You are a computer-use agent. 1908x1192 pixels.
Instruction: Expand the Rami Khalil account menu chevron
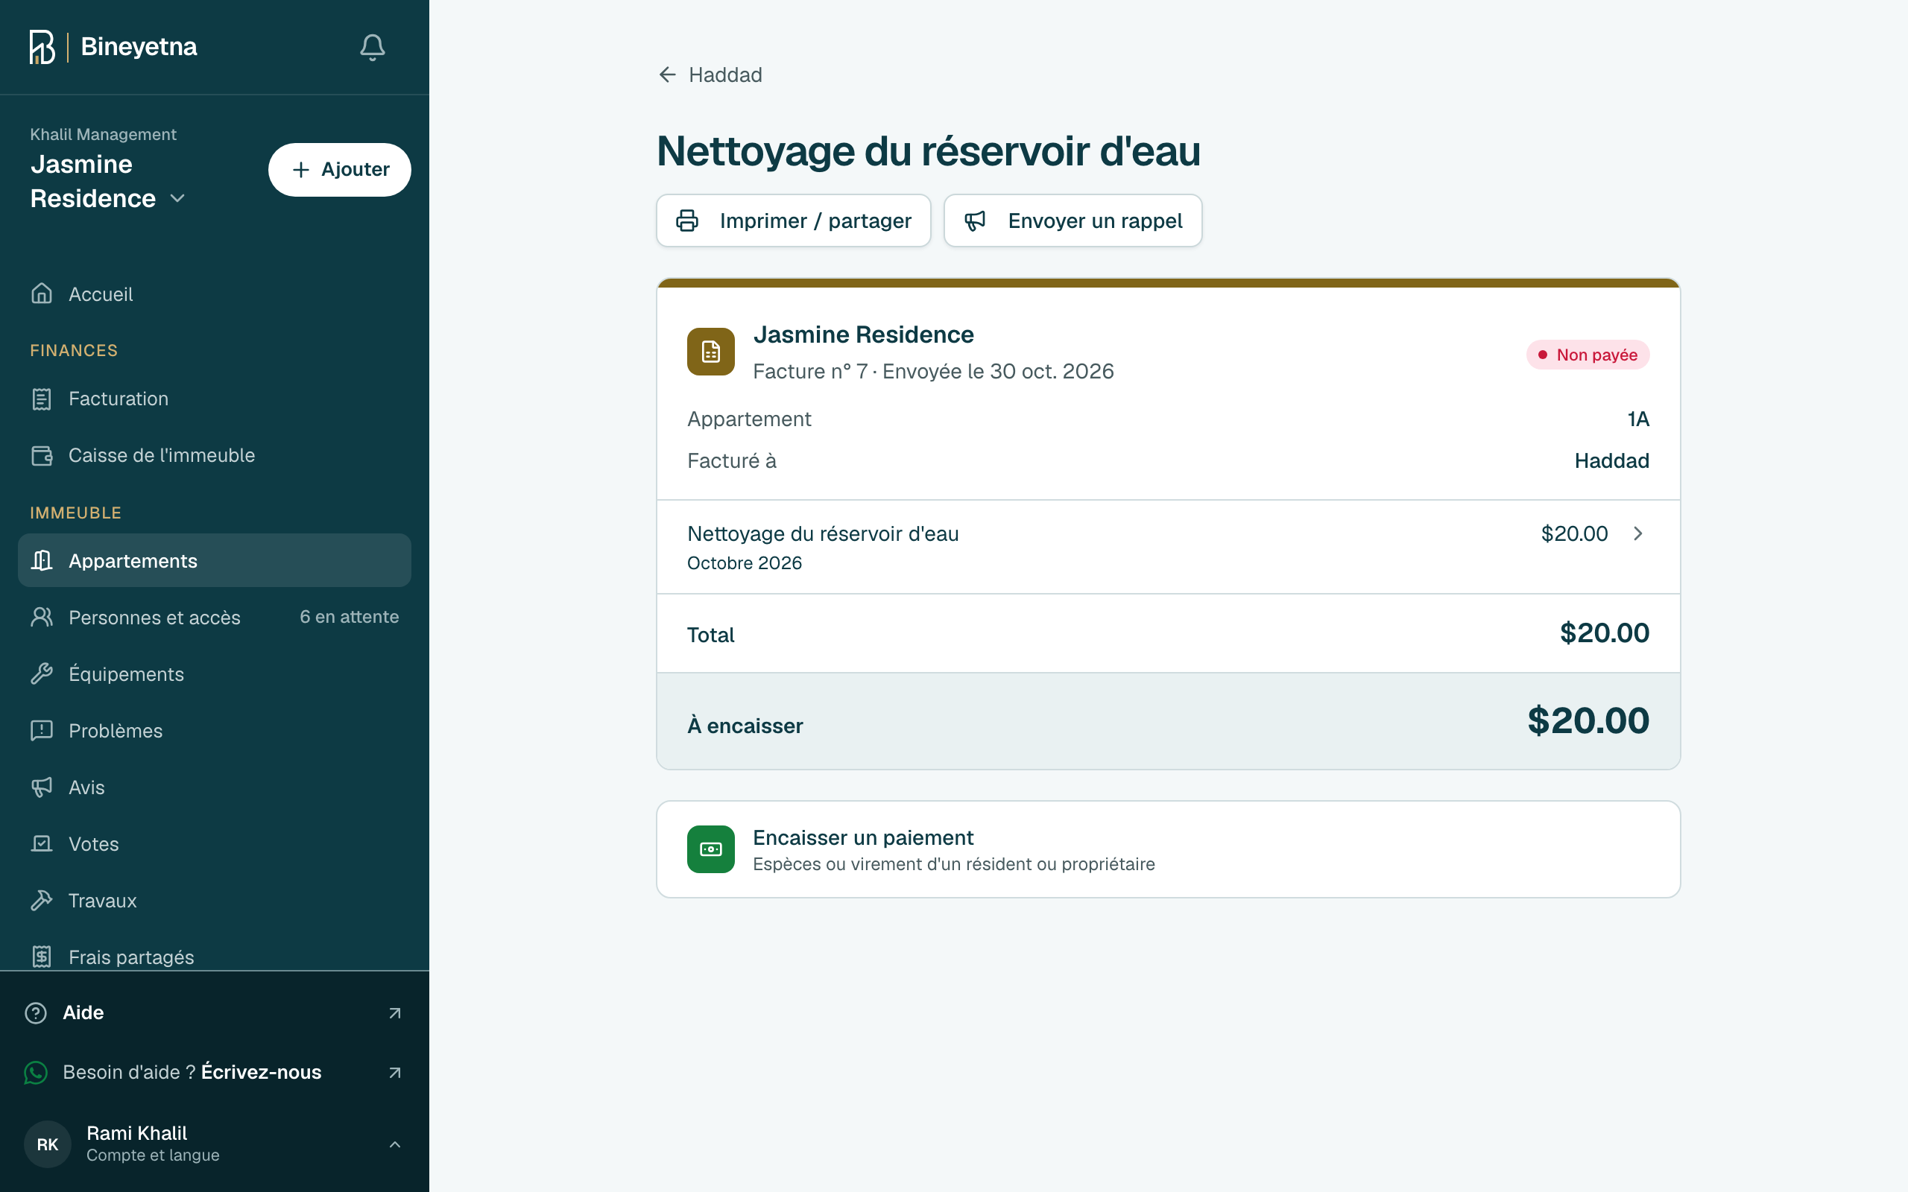tap(395, 1144)
